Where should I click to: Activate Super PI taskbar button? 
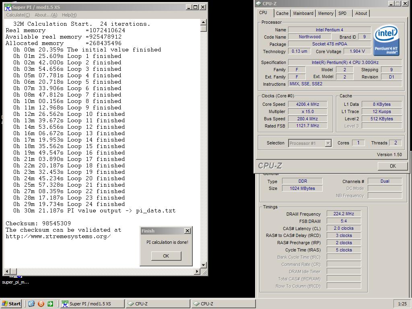click(93, 304)
